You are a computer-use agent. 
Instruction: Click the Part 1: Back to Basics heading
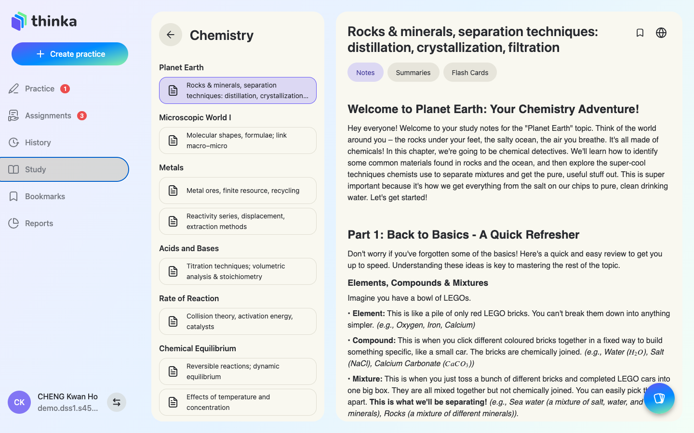click(463, 235)
